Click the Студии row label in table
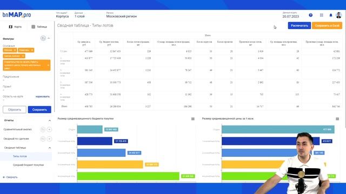 coord(64,51)
